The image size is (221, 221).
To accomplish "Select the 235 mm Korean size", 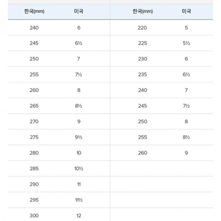I will click(x=143, y=75).
